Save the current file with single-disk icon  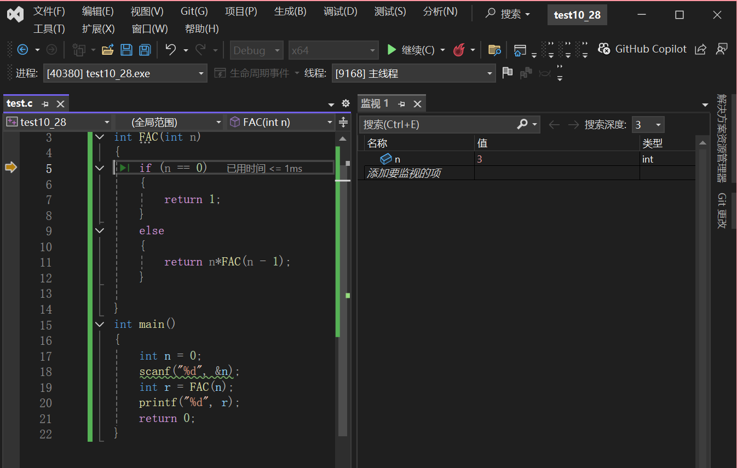(126, 50)
